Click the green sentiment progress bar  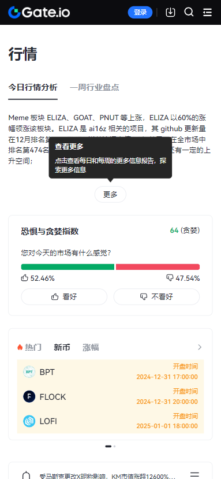(68, 267)
